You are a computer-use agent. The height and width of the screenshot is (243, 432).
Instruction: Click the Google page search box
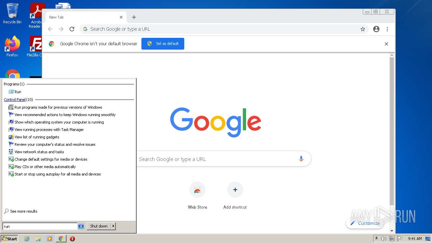[x=216, y=159]
